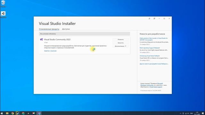
Task: Open the Заметки о выпуске link
Action: point(50,51)
